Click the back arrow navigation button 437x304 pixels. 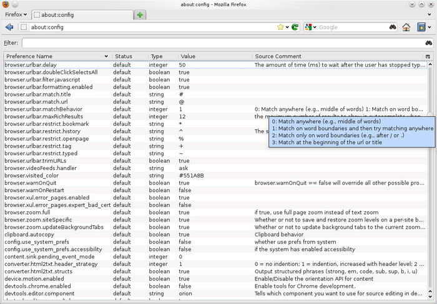[x=9, y=27]
